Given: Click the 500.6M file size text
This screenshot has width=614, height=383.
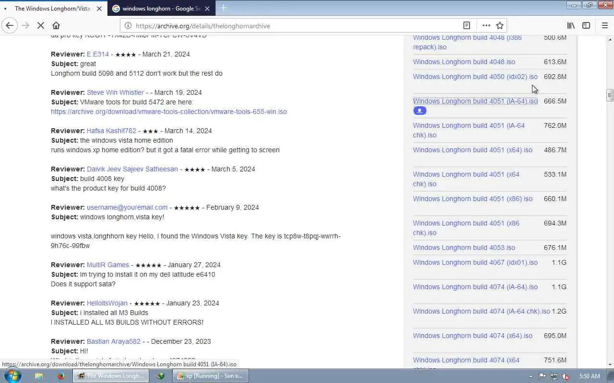Looking at the screenshot, I should click(555, 37).
